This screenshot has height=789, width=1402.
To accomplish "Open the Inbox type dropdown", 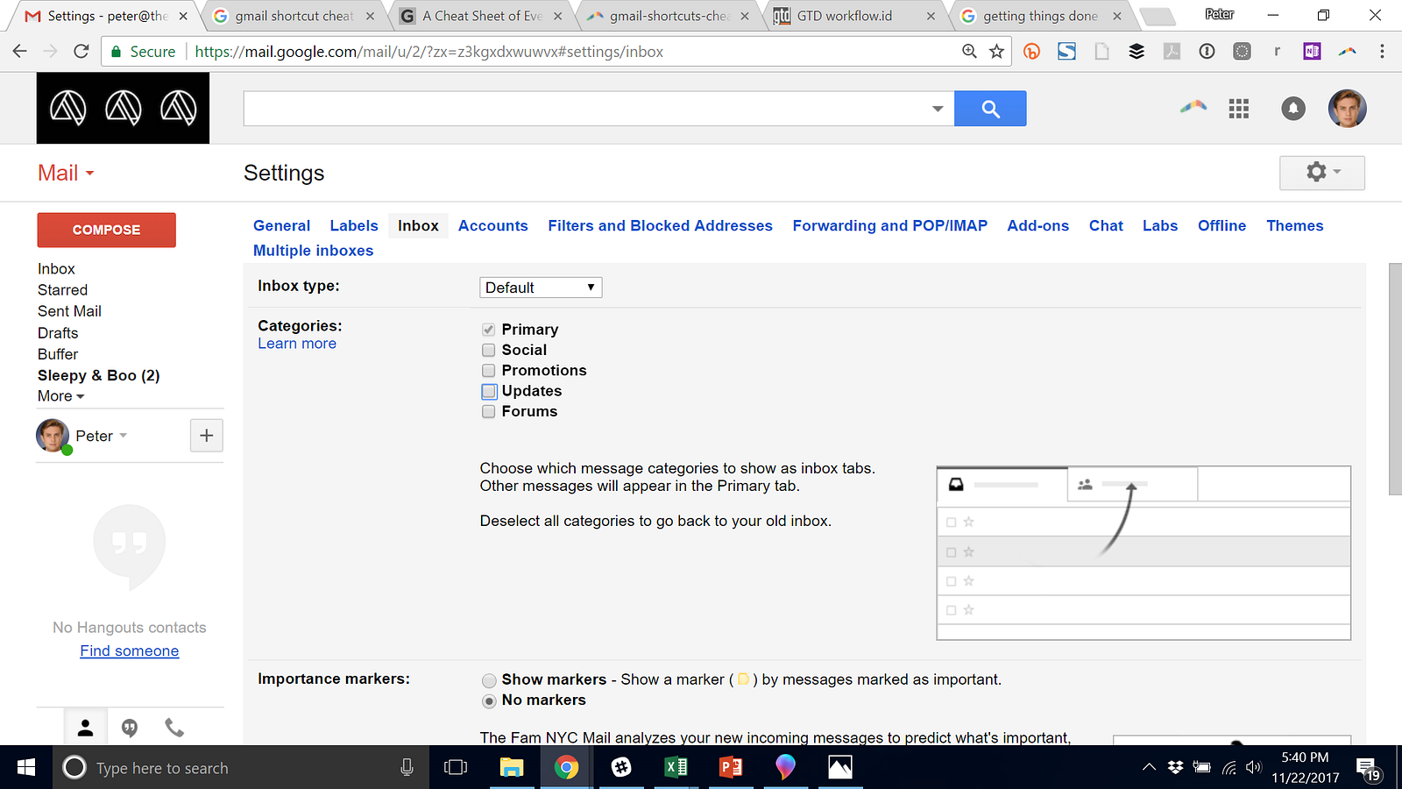I will pos(541,288).
